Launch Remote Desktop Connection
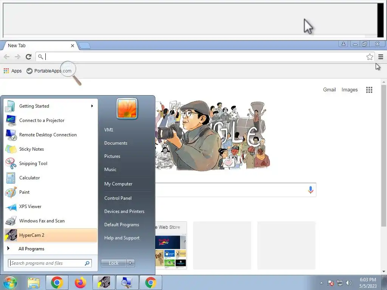Image resolution: width=387 pixels, height=290 pixels. tap(51, 135)
